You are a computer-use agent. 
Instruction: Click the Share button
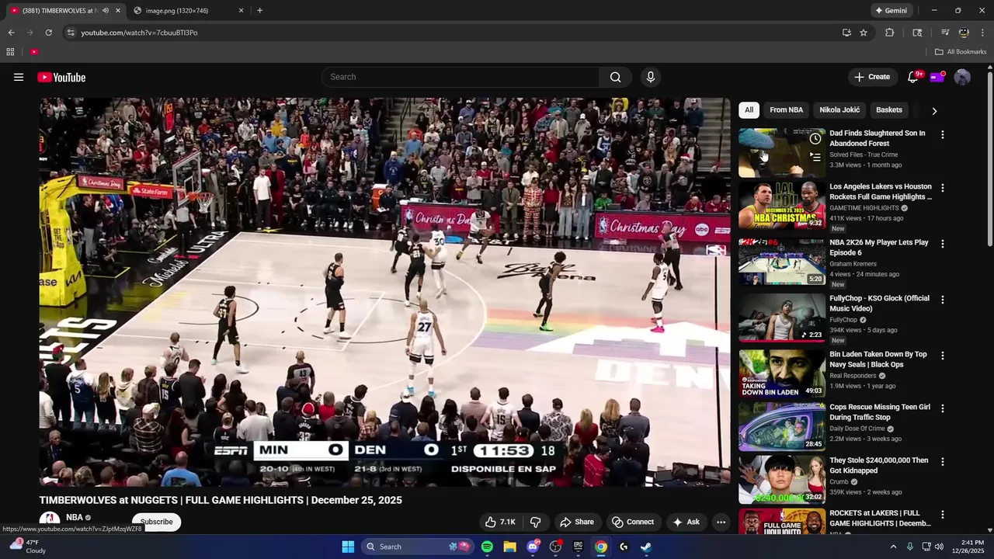[x=577, y=522]
